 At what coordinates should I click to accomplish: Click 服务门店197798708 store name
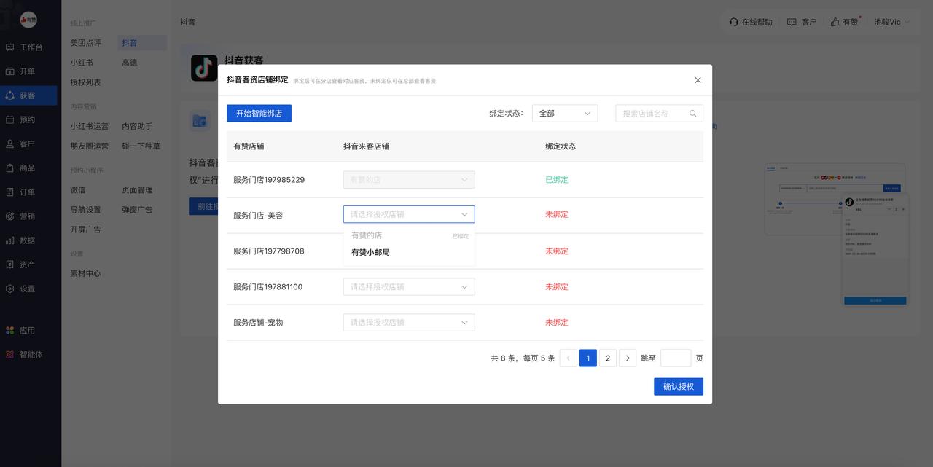(269, 251)
